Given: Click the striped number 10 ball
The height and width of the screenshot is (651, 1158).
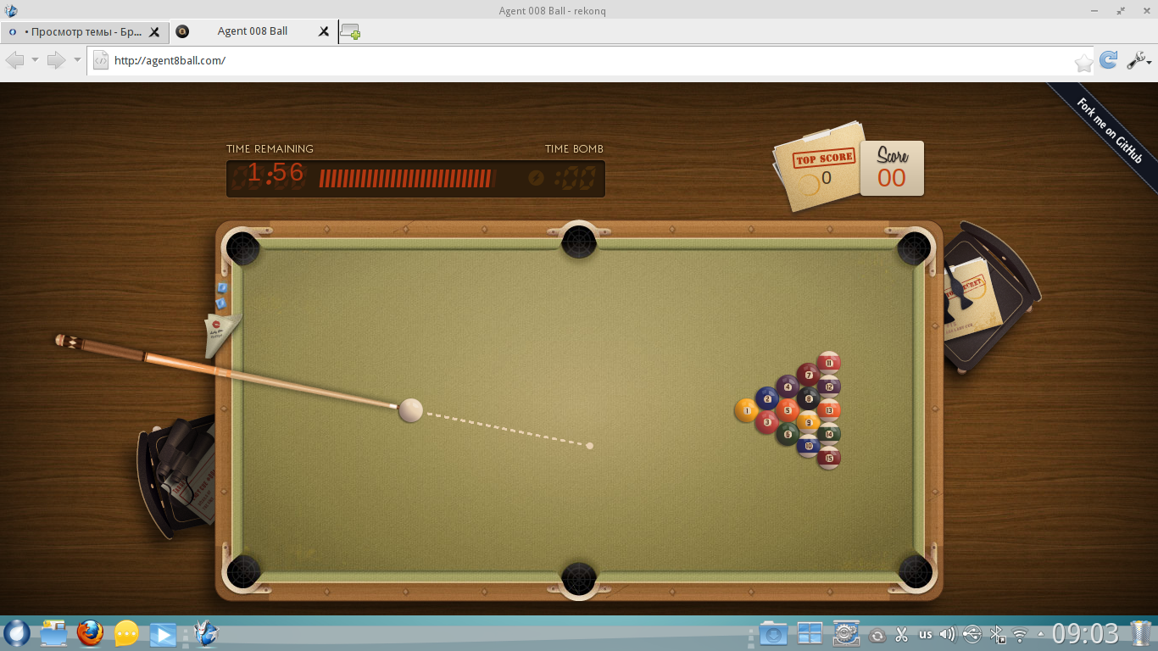Looking at the screenshot, I should pyautogui.click(x=809, y=445).
